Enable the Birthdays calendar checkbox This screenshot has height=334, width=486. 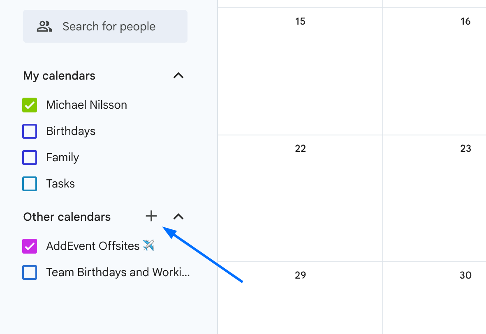30,131
